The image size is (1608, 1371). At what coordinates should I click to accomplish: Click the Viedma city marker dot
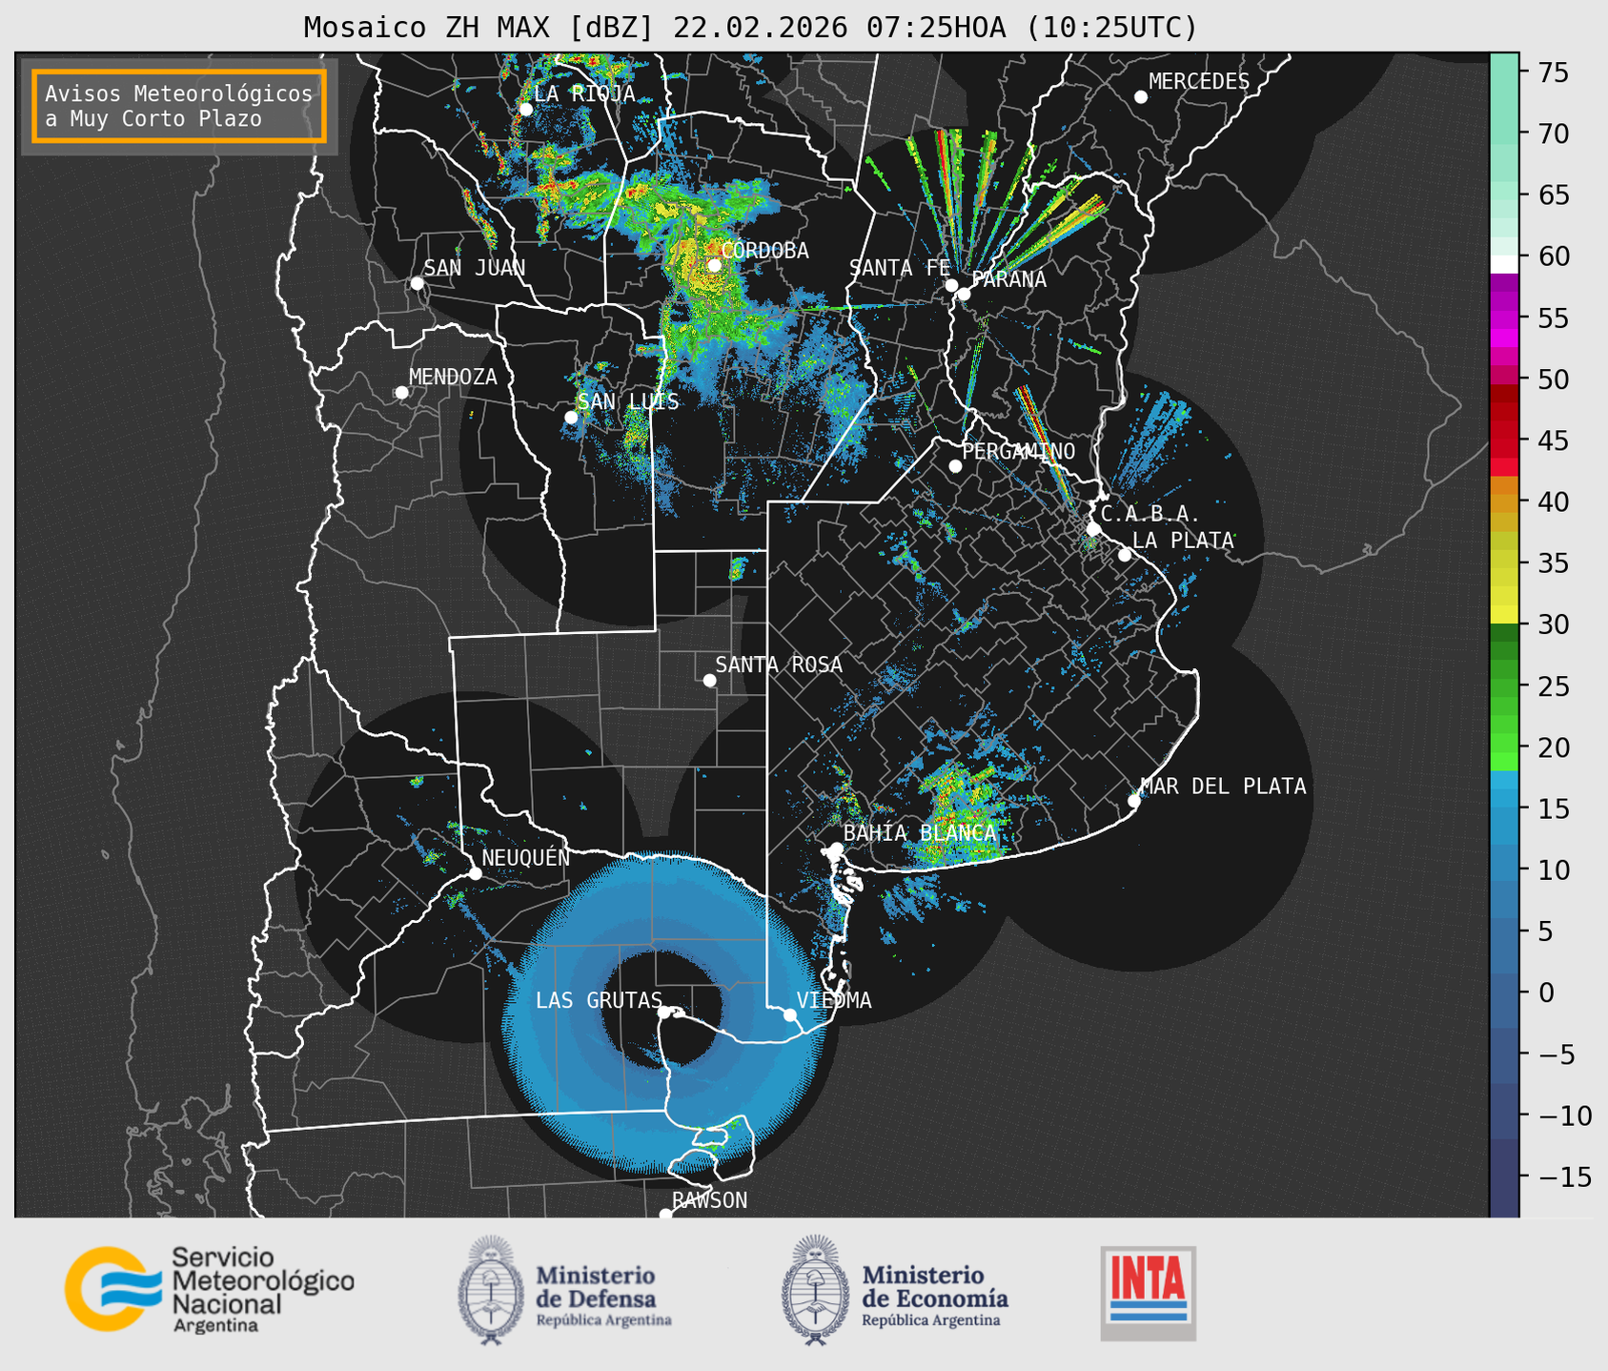[790, 1014]
